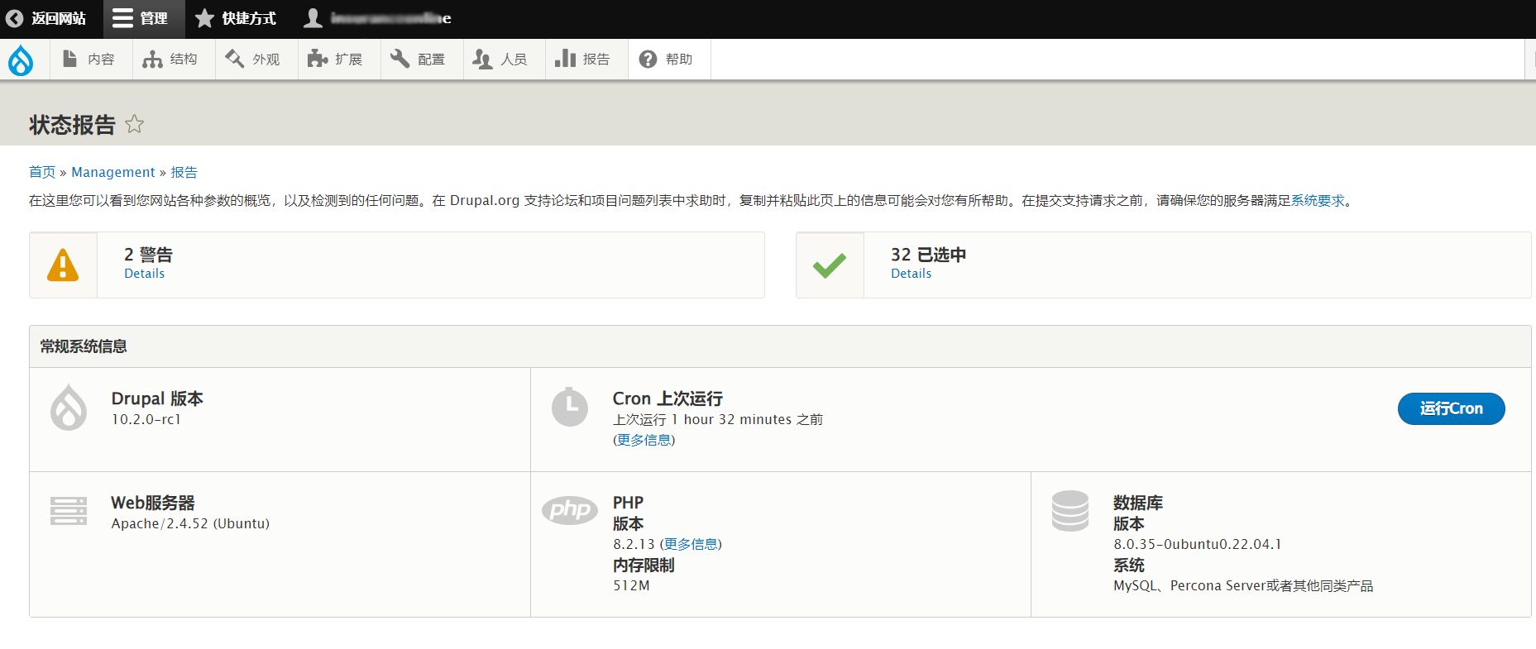The height and width of the screenshot is (649, 1536).
Task: Open the 扩展 extend menu
Action: [x=339, y=60]
